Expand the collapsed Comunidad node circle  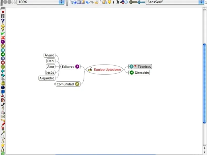[x=55, y=84]
